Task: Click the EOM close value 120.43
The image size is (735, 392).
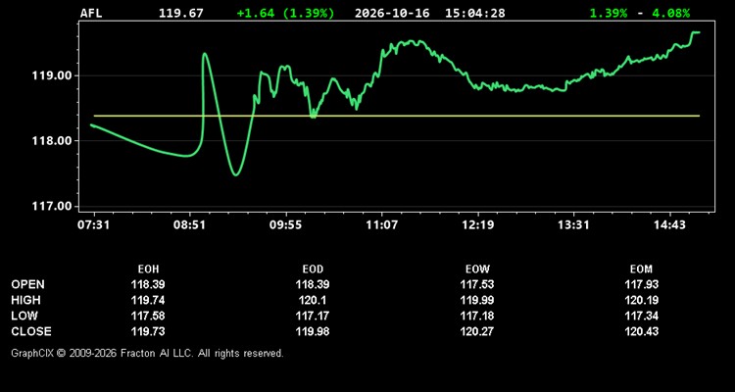Action: [641, 331]
